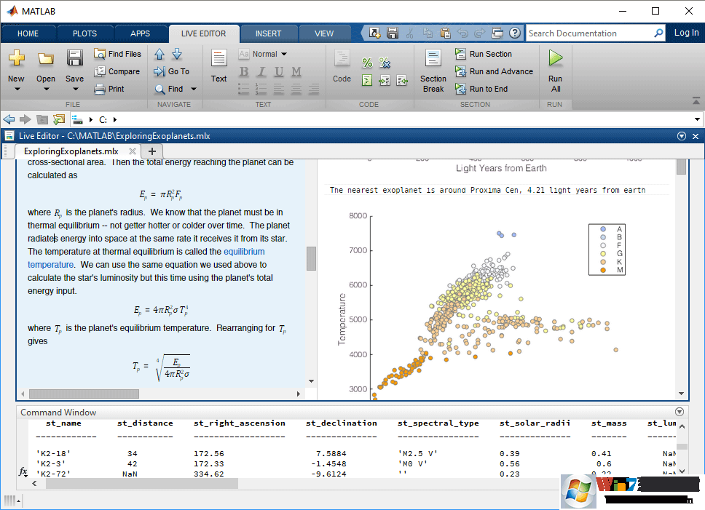The height and width of the screenshot is (510, 705).
Task: Click the Go To navigation icon
Action: 173,71
